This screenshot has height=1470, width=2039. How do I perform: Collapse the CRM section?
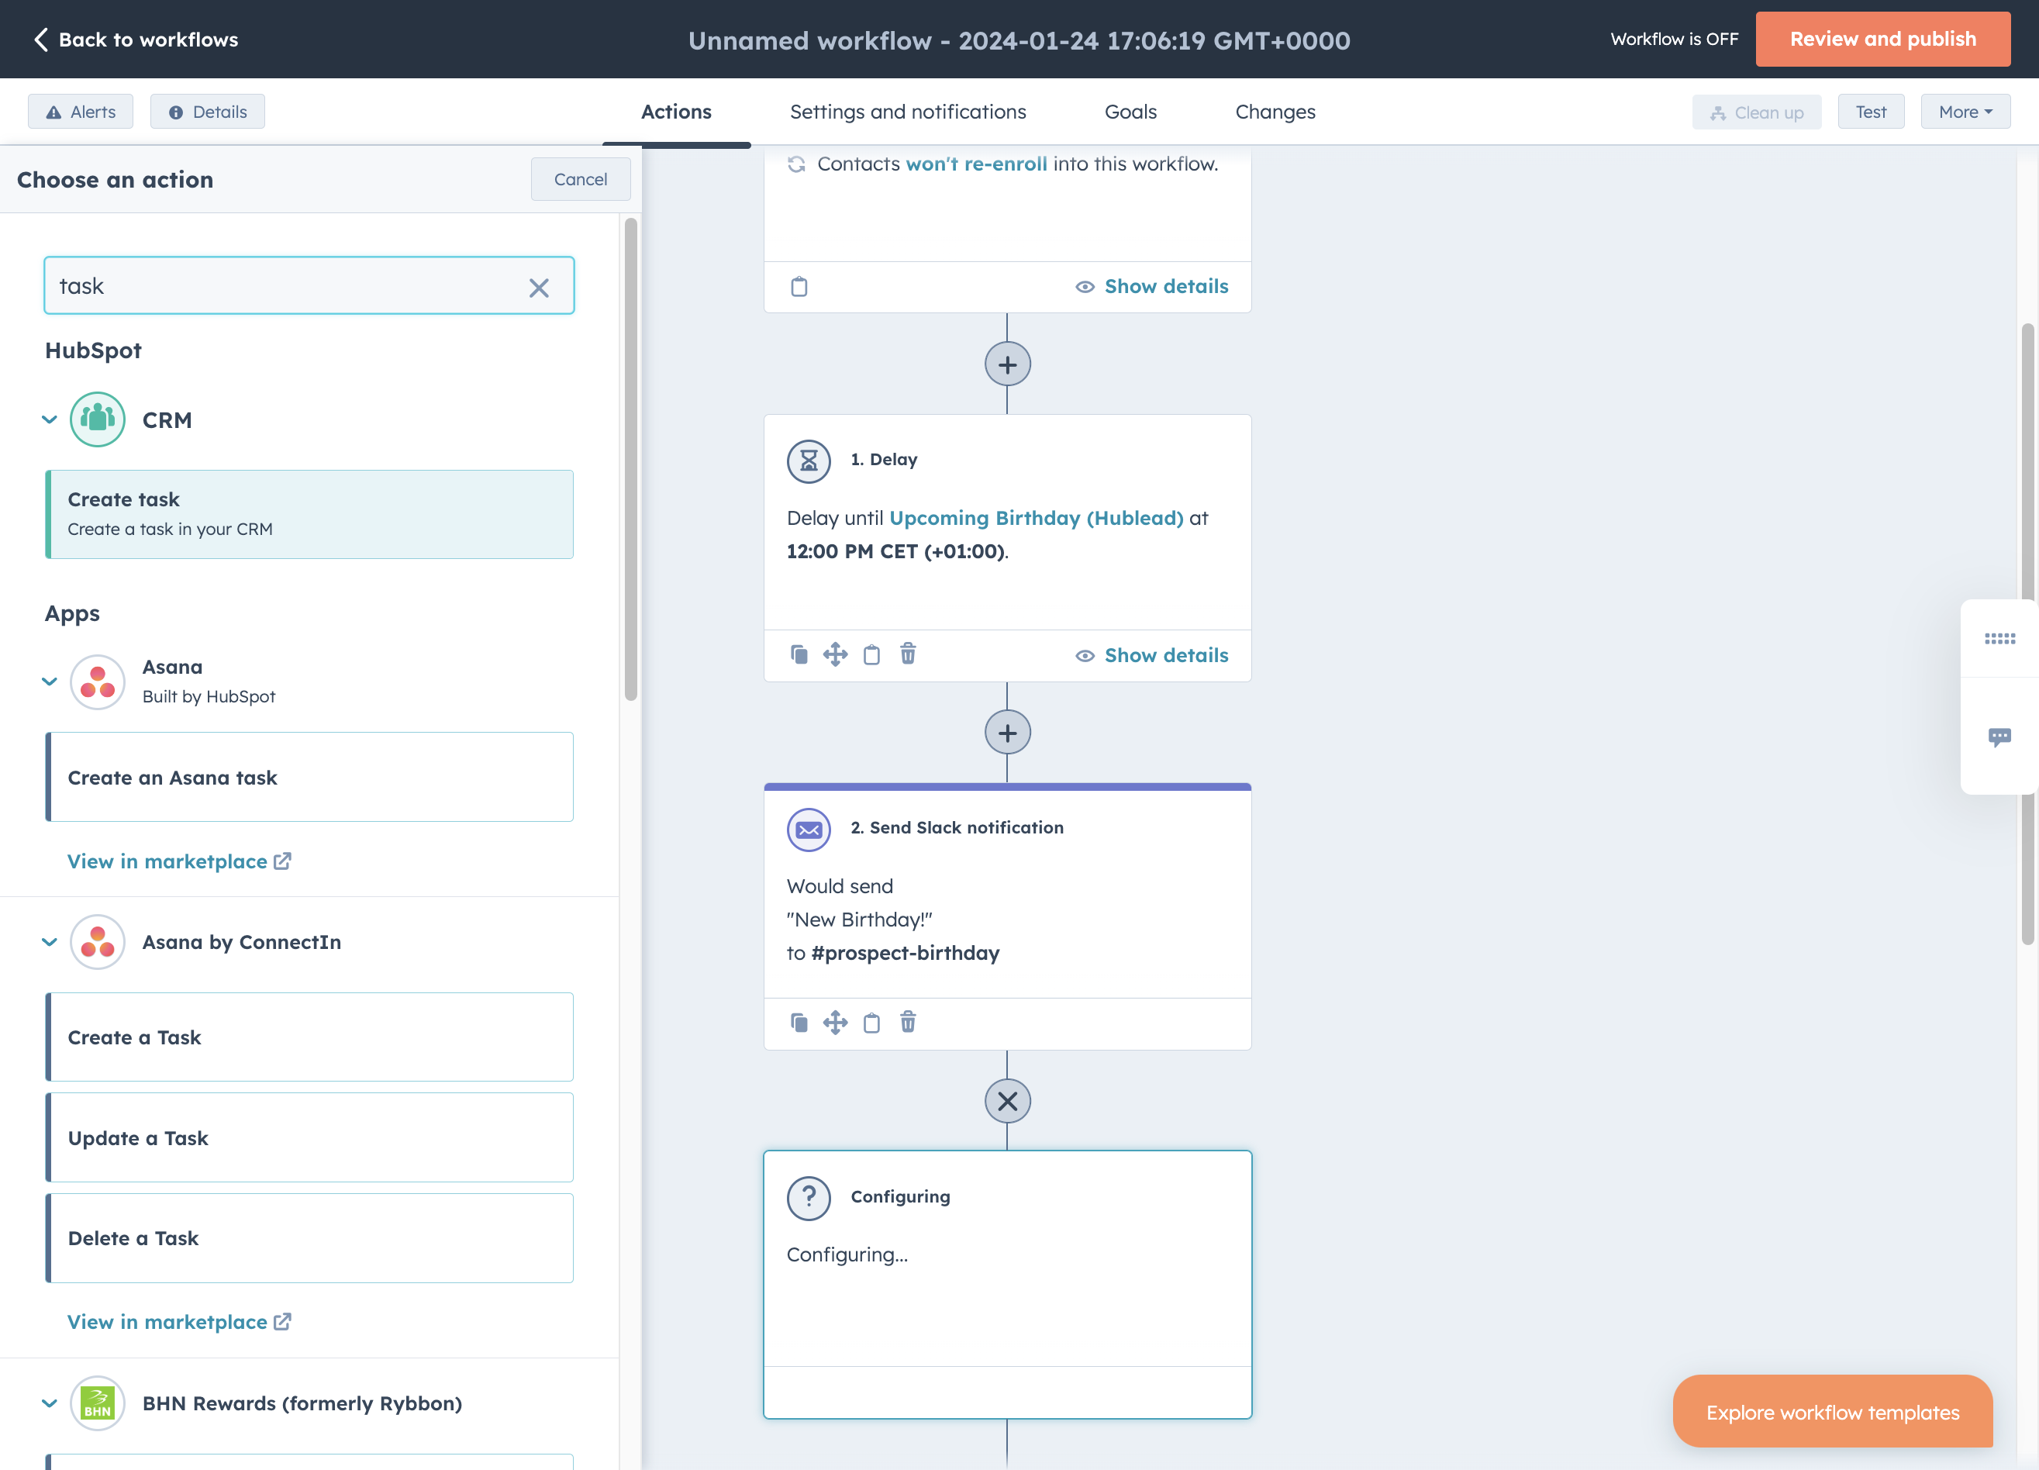50,420
